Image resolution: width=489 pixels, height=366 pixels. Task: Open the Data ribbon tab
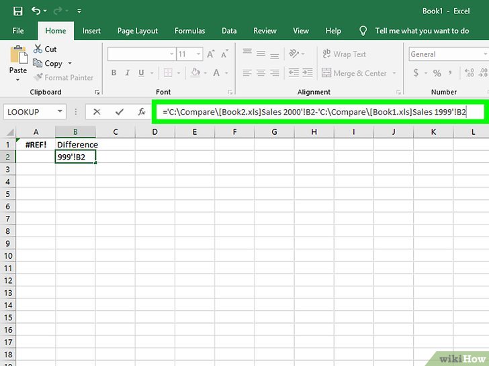coord(229,31)
